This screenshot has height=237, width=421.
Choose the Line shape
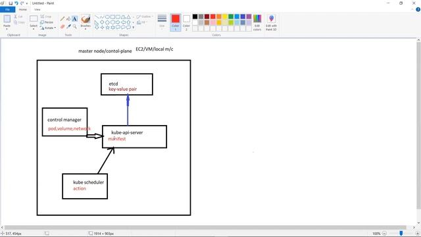coord(97,17)
